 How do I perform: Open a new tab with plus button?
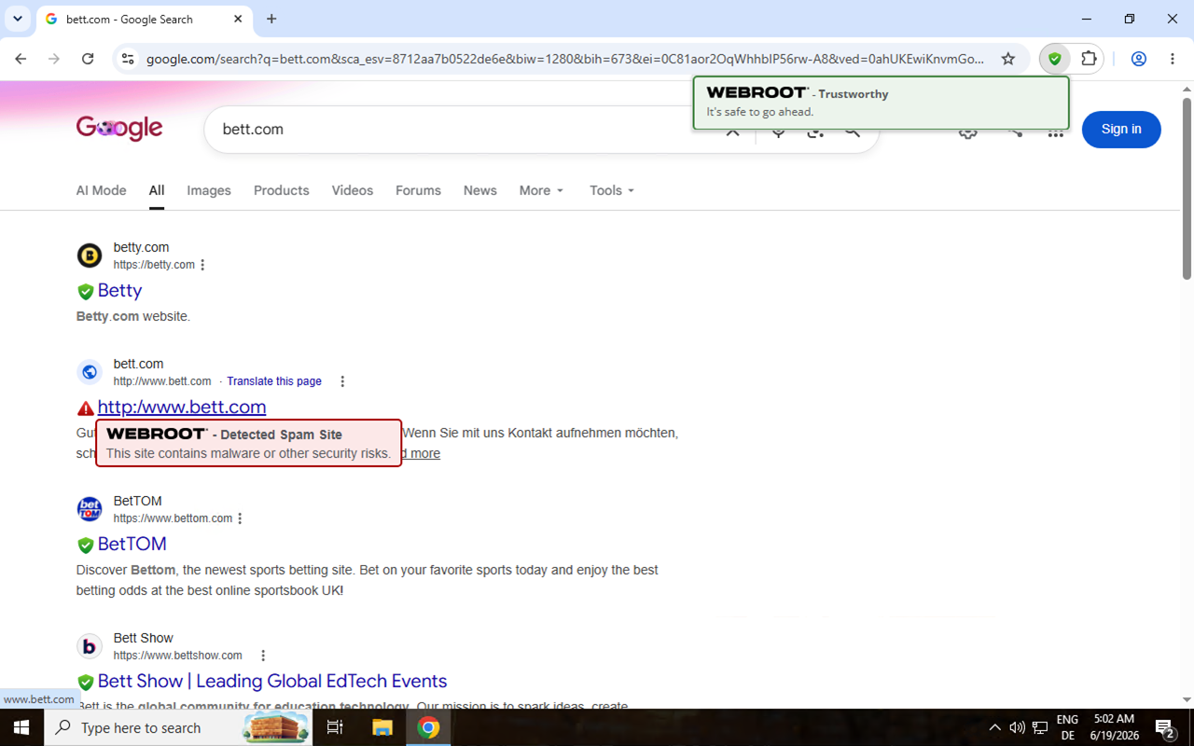[271, 19]
